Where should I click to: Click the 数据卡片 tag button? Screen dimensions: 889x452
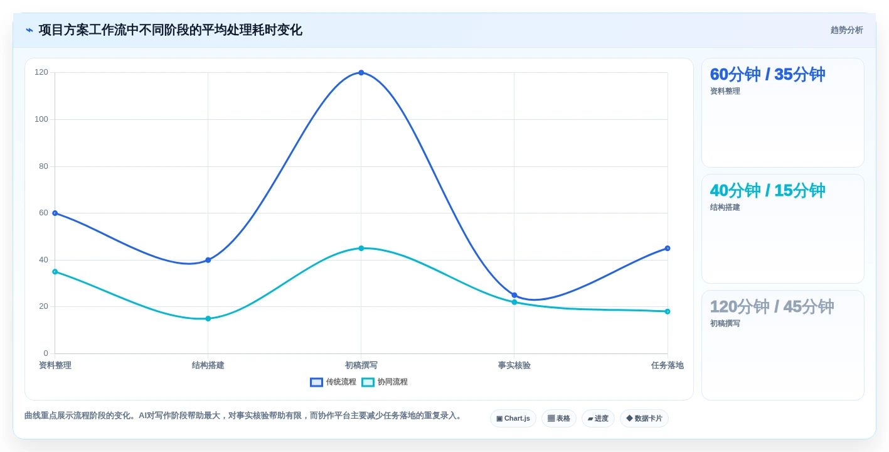pos(644,419)
